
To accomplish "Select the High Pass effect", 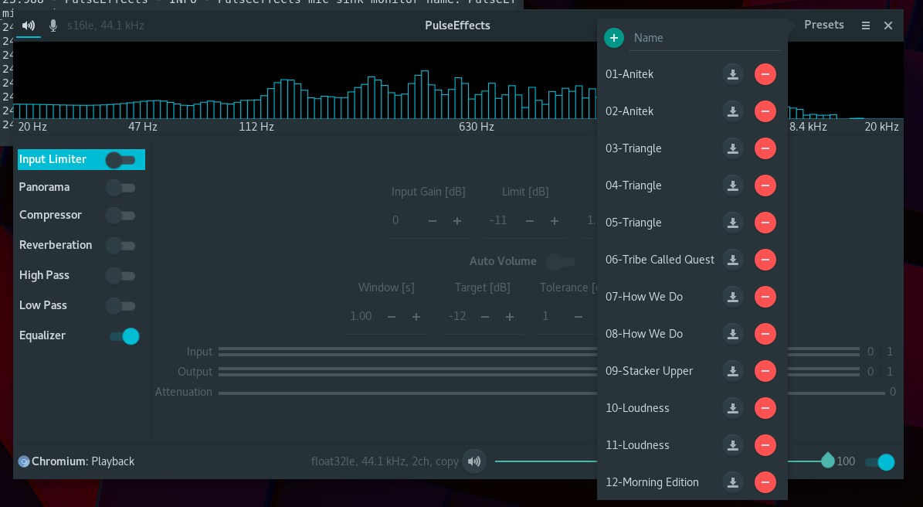I will pyautogui.click(x=44, y=275).
